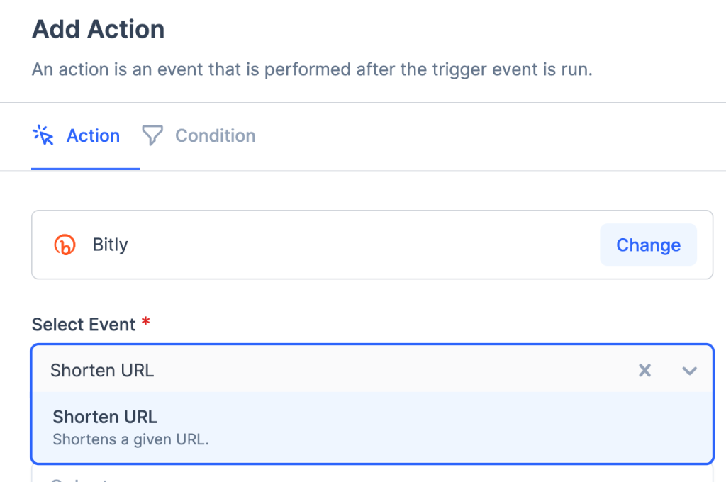
Task: Click the red required asterisk
Action: pyautogui.click(x=146, y=323)
